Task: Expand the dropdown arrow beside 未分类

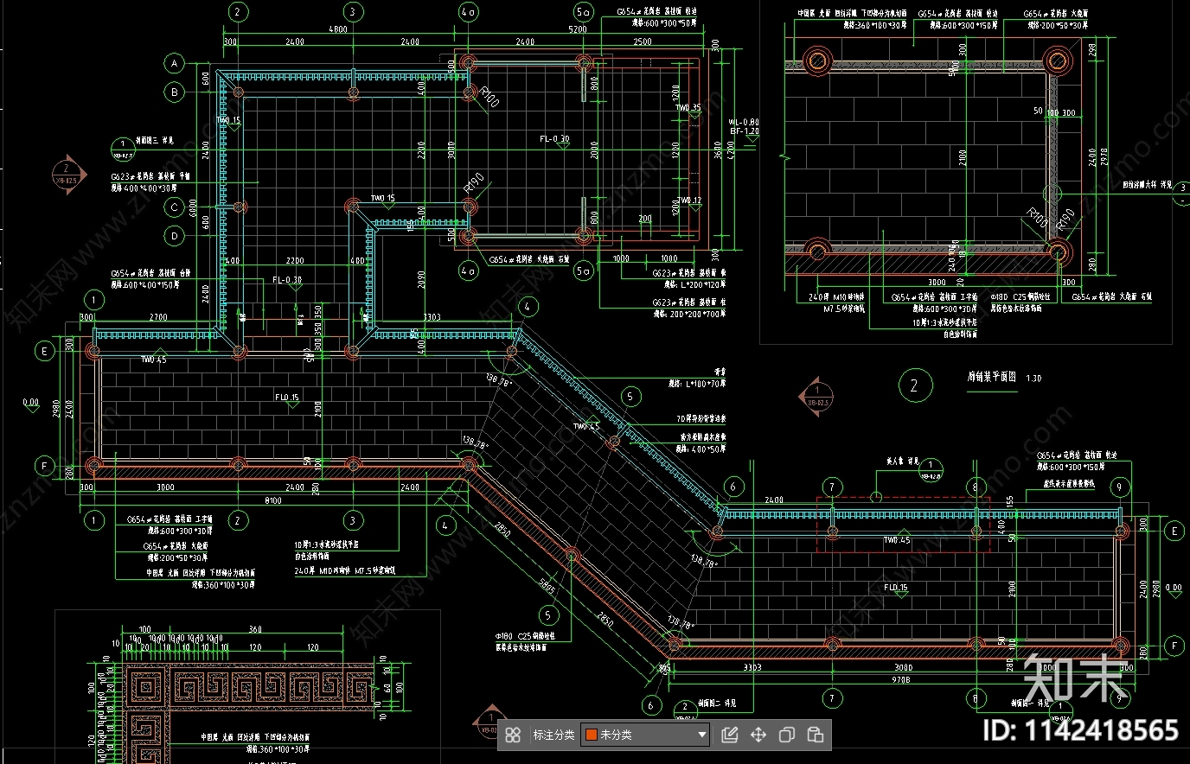Action: click(x=701, y=735)
